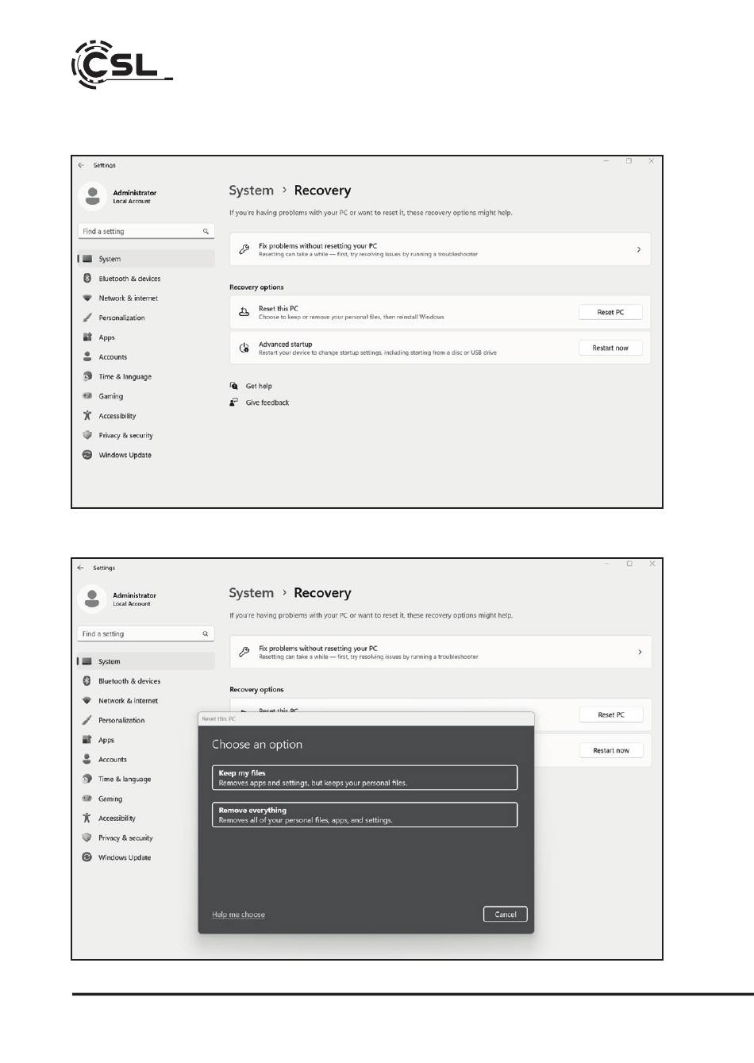This screenshot has width=754, height=1063.
Task: Select the Accessibility icon in the upper window
Action: [x=87, y=416]
